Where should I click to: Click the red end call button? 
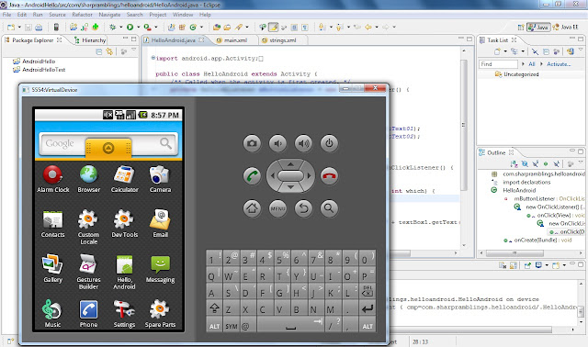tap(329, 175)
